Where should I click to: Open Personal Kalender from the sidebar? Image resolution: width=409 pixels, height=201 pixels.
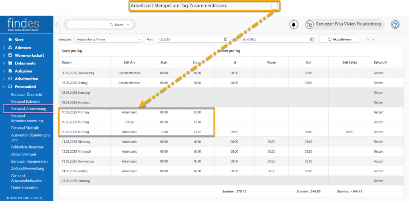coord(26,101)
